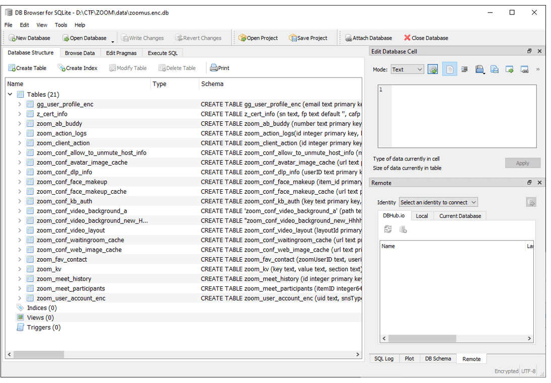Expand the gg_user_profile_enc table

pos(20,104)
